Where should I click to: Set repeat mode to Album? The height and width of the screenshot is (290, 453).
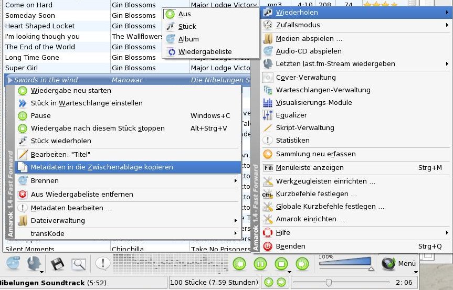click(x=210, y=39)
